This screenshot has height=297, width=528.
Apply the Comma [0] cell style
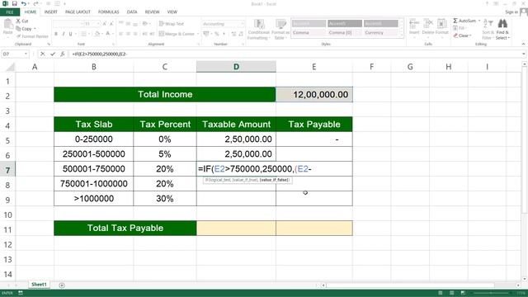pos(345,33)
